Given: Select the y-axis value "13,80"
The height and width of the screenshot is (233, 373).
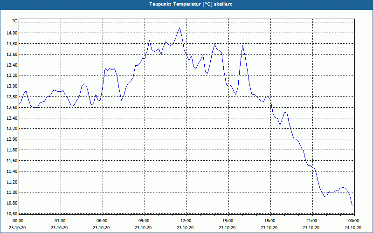Looking at the screenshot, I should 12,44.
